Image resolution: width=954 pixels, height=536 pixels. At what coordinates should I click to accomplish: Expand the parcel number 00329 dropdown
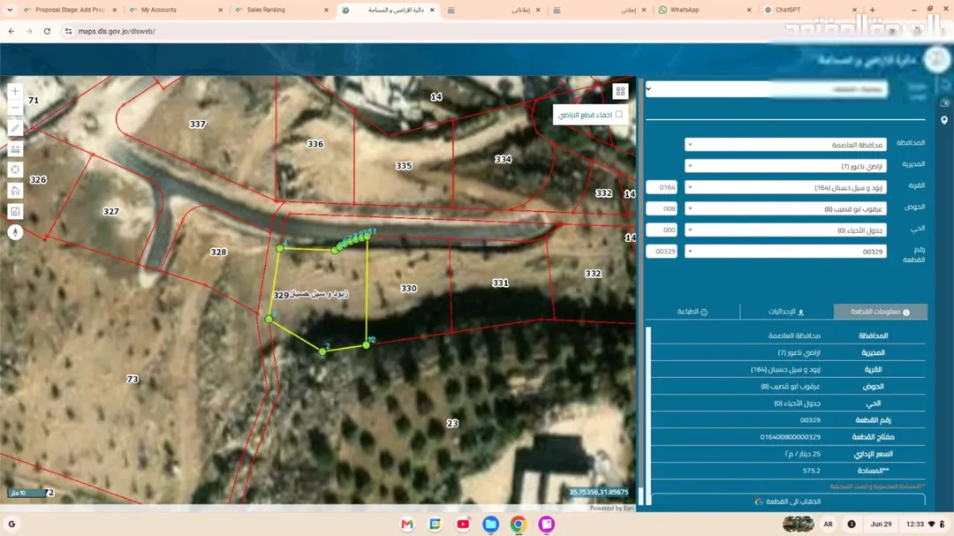pos(785,252)
